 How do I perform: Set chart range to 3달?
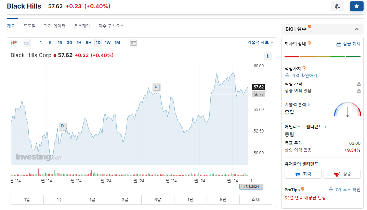125,199
